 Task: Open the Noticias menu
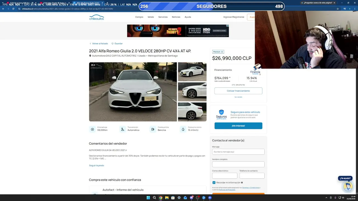pos(176,17)
